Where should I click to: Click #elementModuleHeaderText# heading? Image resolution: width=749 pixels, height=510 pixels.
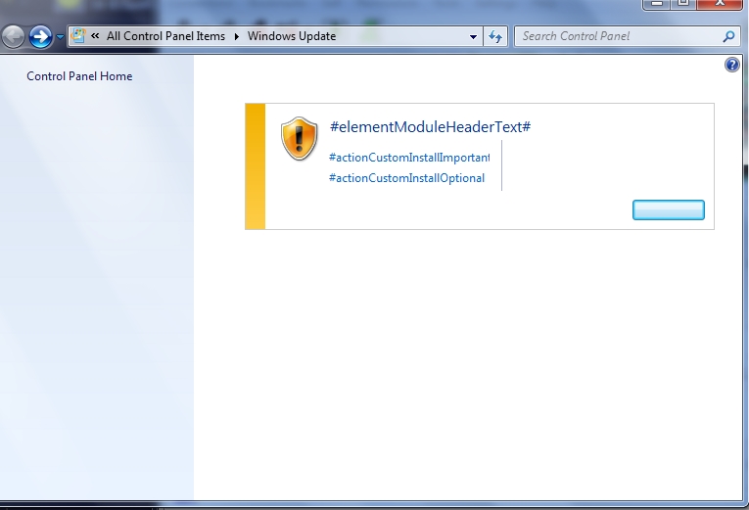click(431, 126)
